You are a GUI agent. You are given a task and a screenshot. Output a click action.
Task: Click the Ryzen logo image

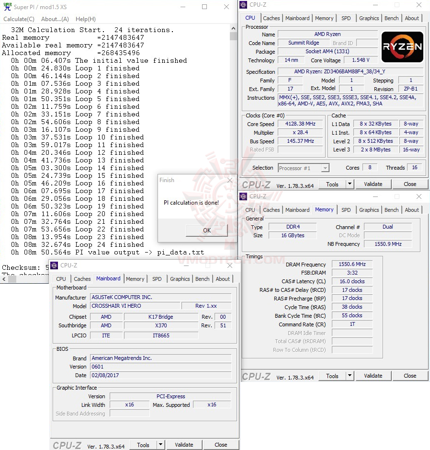click(402, 46)
